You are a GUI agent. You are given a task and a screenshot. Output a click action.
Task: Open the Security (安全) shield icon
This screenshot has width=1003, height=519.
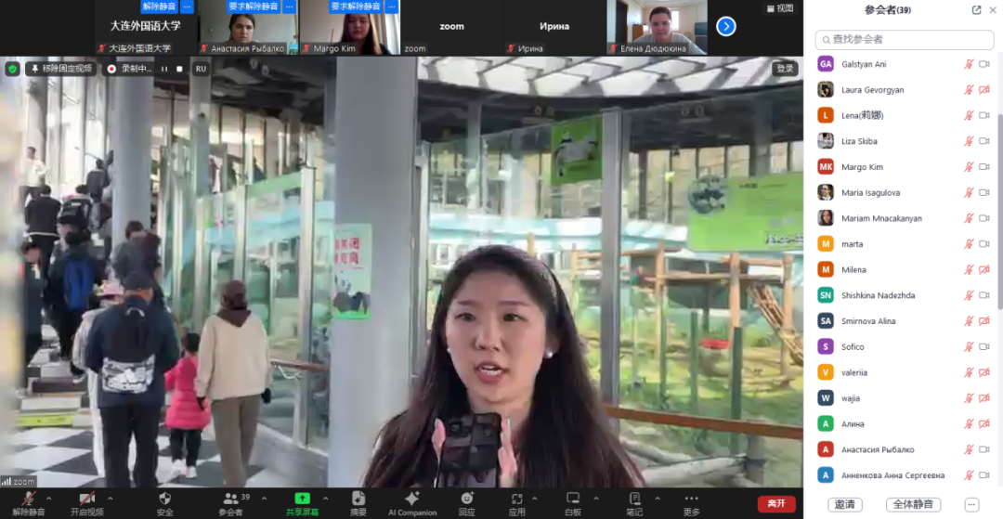164,499
